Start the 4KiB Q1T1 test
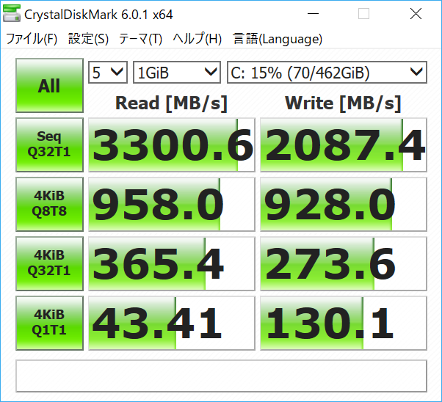The width and height of the screenshot is (442, 402). [50, 323]
